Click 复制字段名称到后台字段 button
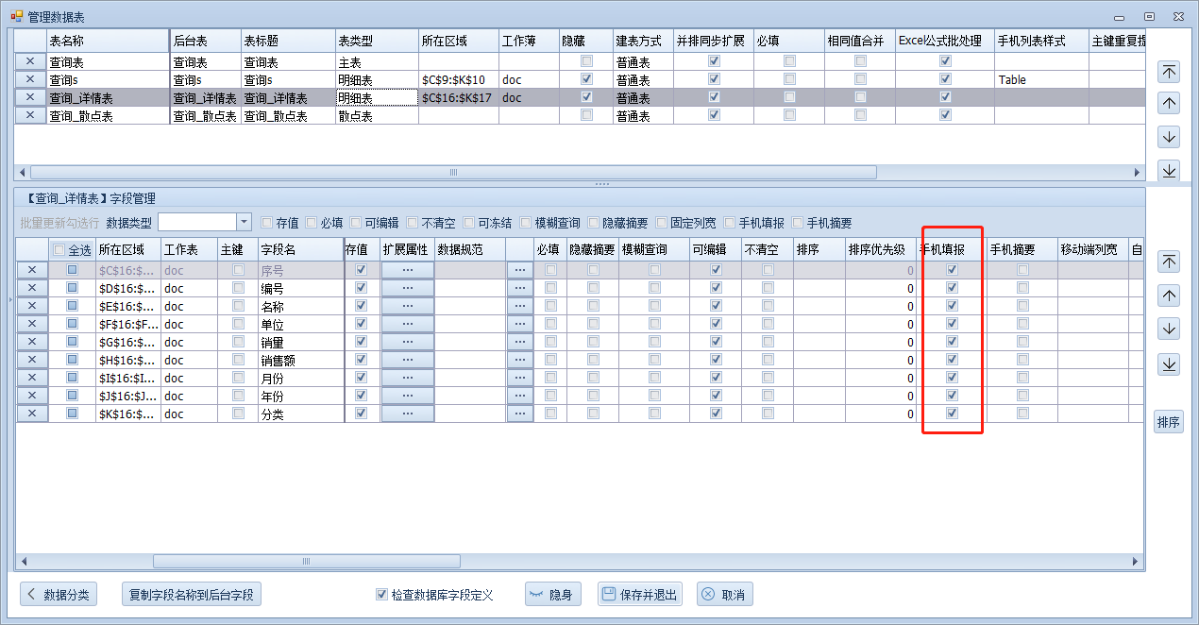Viewport: 1199px width, 625px height. [x=192, y=595]
